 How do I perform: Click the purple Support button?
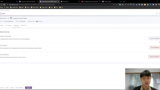tap(28, 88)
